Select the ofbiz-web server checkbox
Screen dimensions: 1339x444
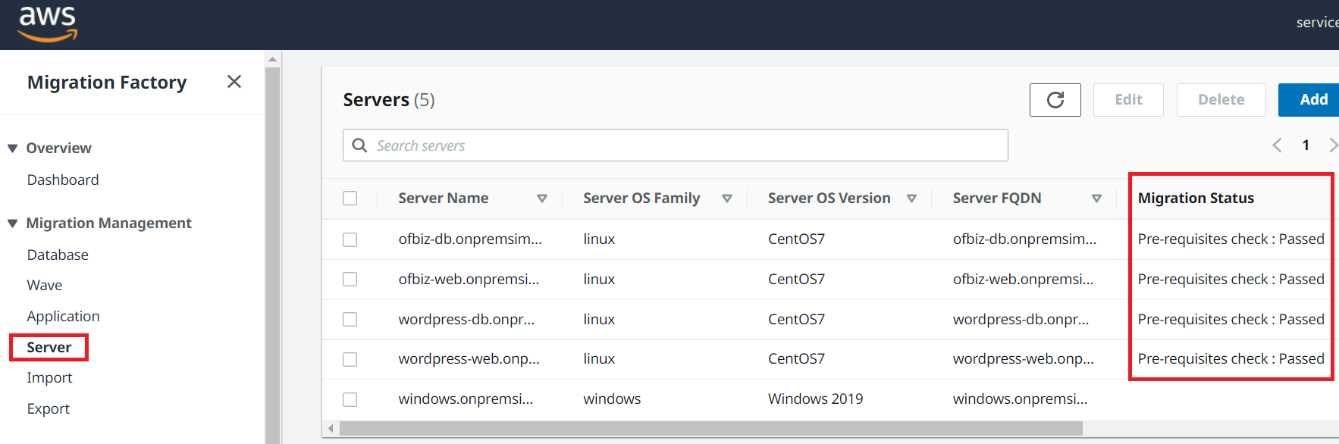350,280
